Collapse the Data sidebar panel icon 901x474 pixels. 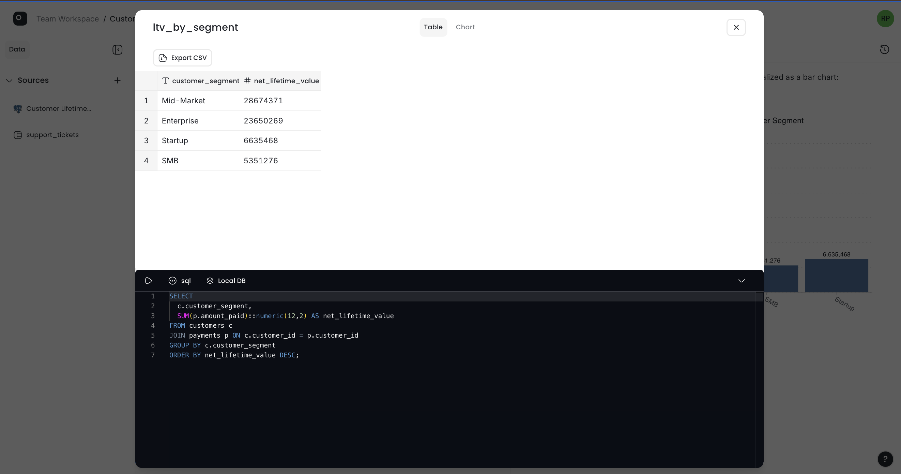pyautogui.click(x=118, y=49)
